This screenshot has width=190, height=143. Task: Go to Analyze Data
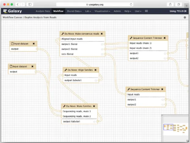43,11
